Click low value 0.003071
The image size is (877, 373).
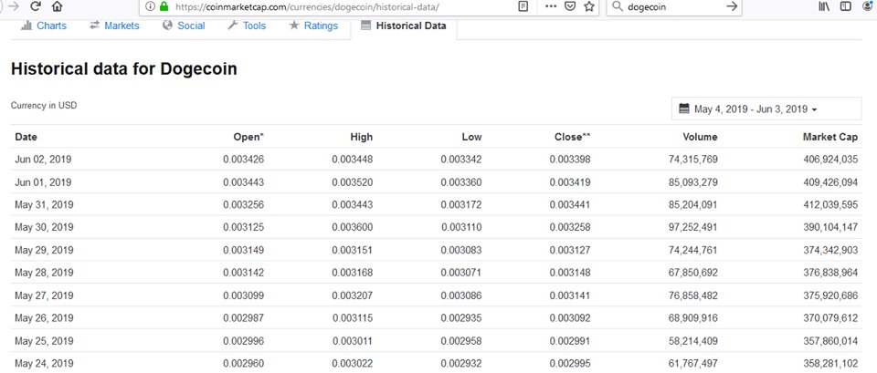click(460, 273)
